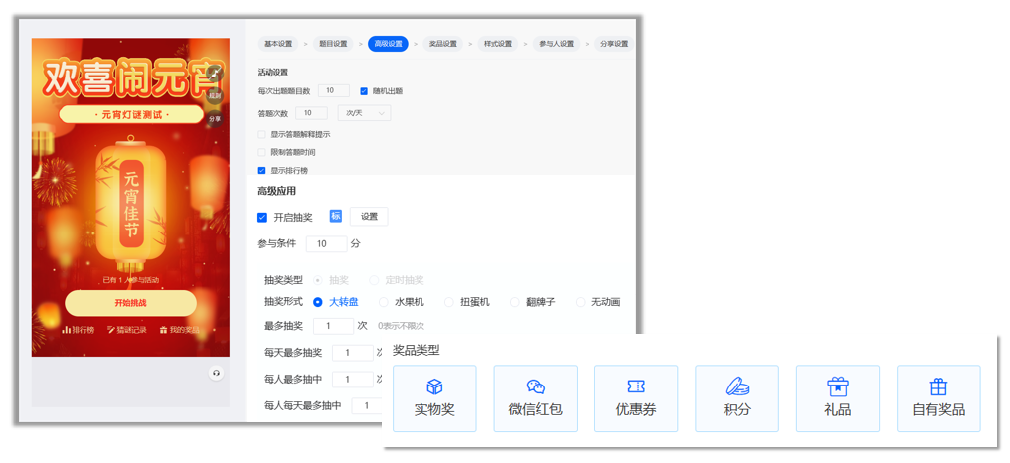Click the headset support icon below preview
This screenshot has width=1010, height=463.
tap(216, 373)
